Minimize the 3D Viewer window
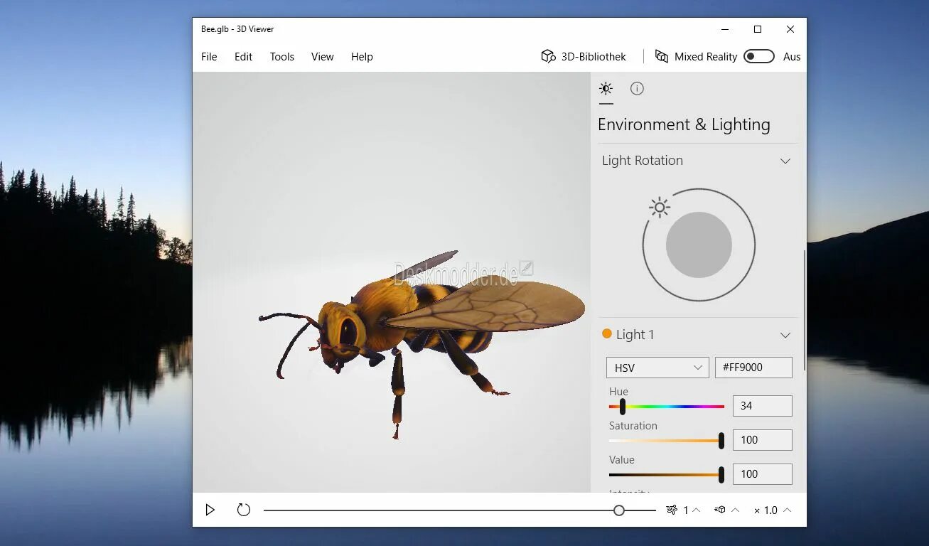This screenshot has height=546, width=929. click(725, 29)
